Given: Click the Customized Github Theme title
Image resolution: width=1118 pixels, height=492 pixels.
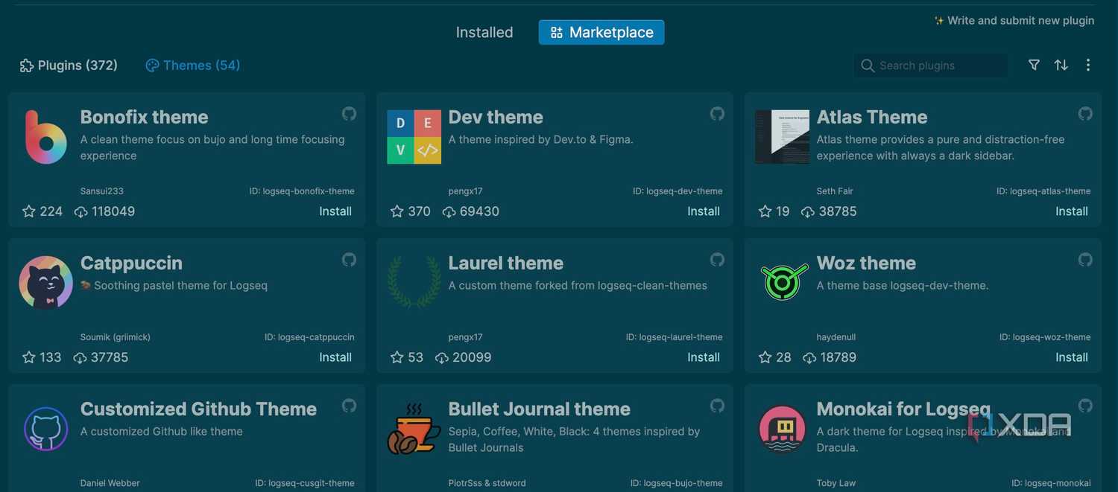Looking at the screenshot, I should point(198,409).
